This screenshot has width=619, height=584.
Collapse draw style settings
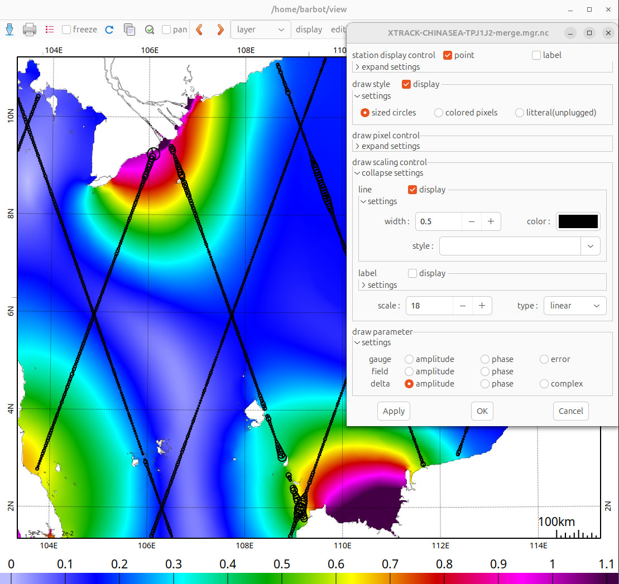pos(373,96)
